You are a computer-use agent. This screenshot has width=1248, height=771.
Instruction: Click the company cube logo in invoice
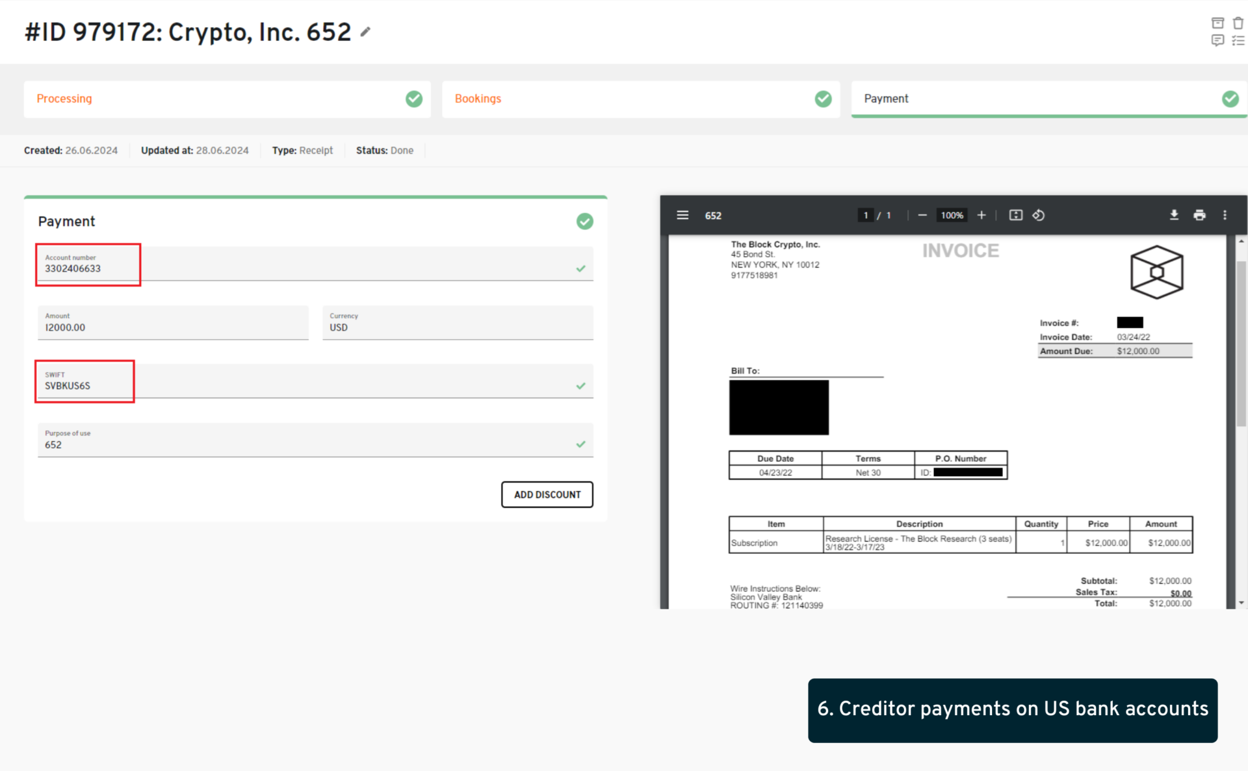pyautogui.click(x=1156, y=272)
